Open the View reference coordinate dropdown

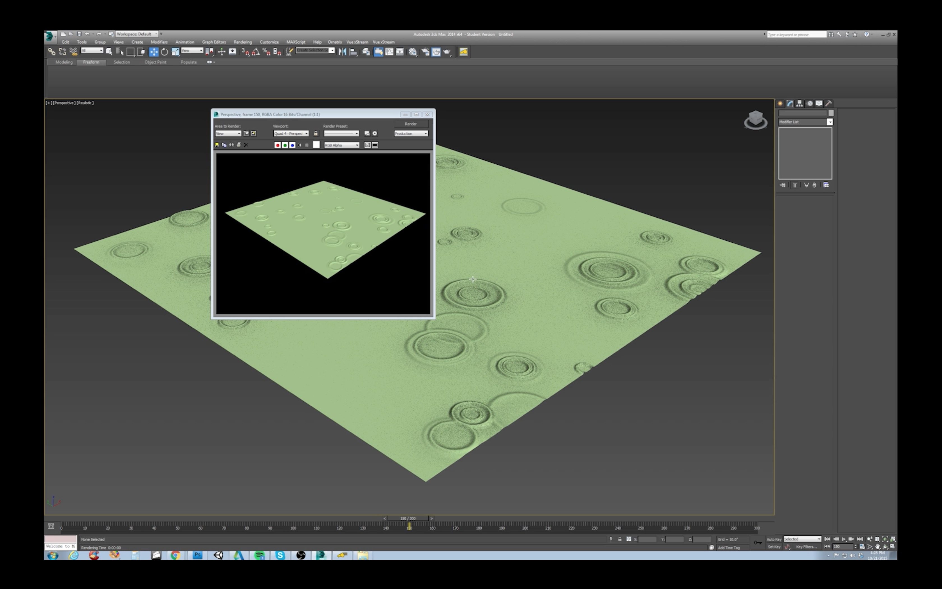tap(192, 51)
